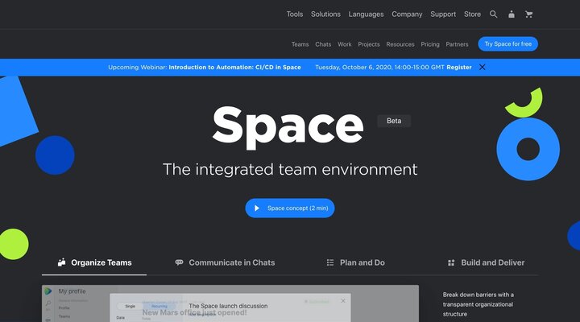Expand the Solutions menu
The width and height of the screenshot is (580, 322).
(x=325, y=14)
